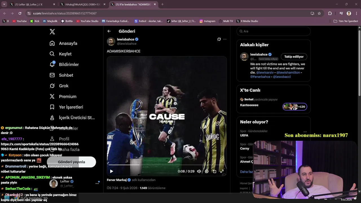The image size is (361, 203).
Task: Open the Chrome profile avatar
Action: tap(349, 13)
